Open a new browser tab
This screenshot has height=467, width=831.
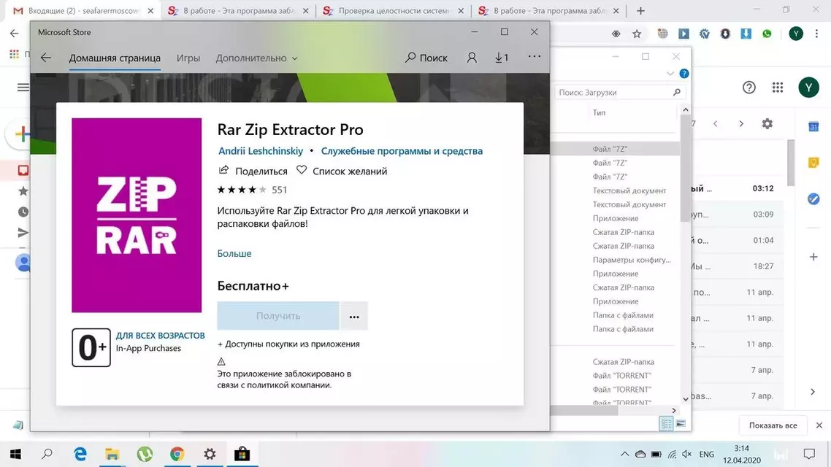tap(640, 11)
